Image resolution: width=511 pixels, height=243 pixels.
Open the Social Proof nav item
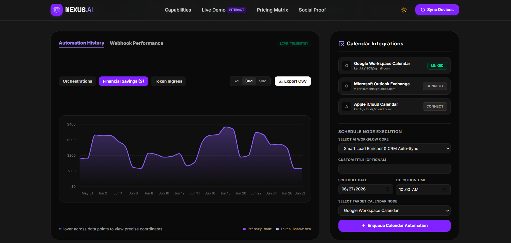[x=312, y=10]
